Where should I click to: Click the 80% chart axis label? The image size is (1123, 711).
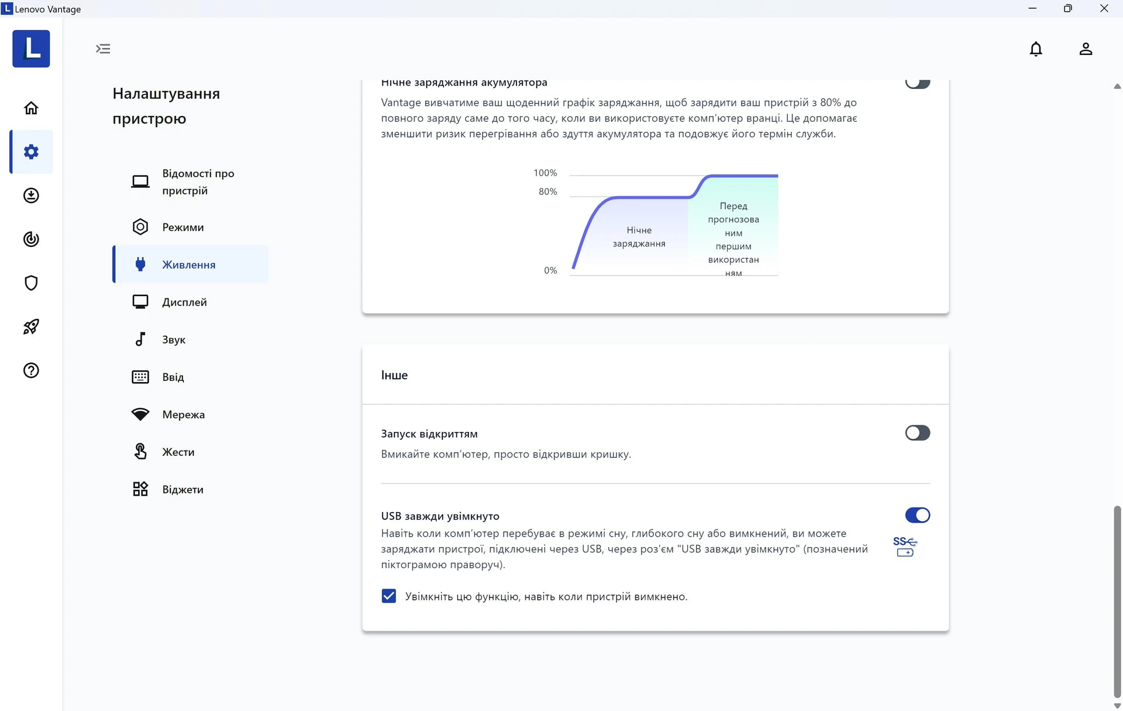[x=547, y=192]
